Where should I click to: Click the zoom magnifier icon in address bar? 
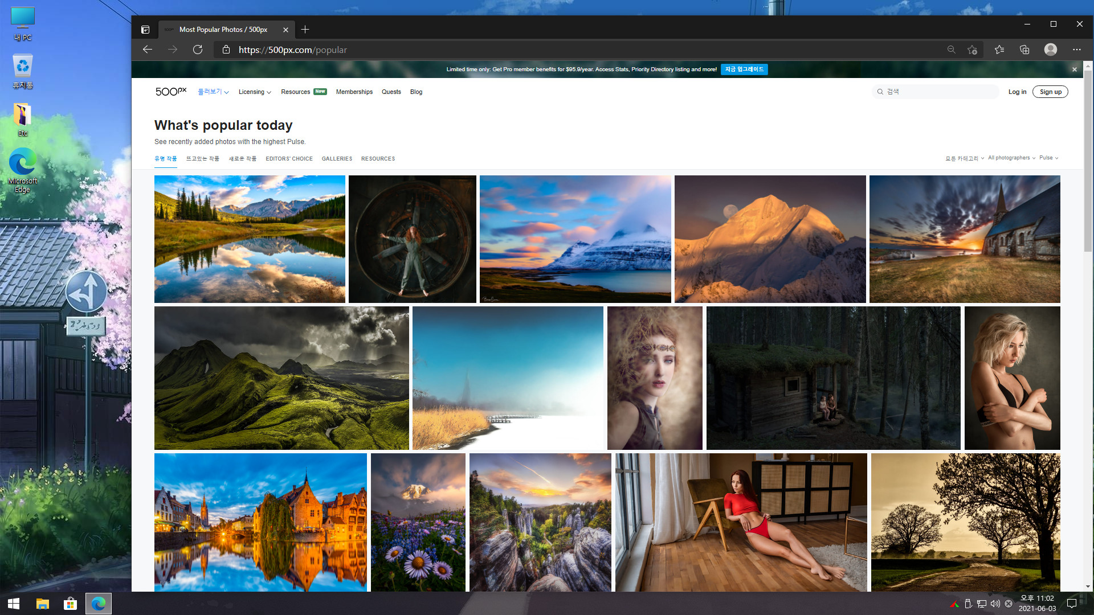[x=951, y=50]
